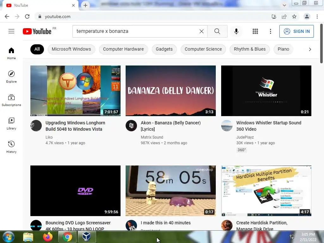Open Chrome profile avatar

point(307,16)
